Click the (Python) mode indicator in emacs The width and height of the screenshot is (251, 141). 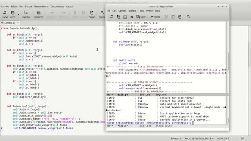pyautogui.click(x=162, y=95)
